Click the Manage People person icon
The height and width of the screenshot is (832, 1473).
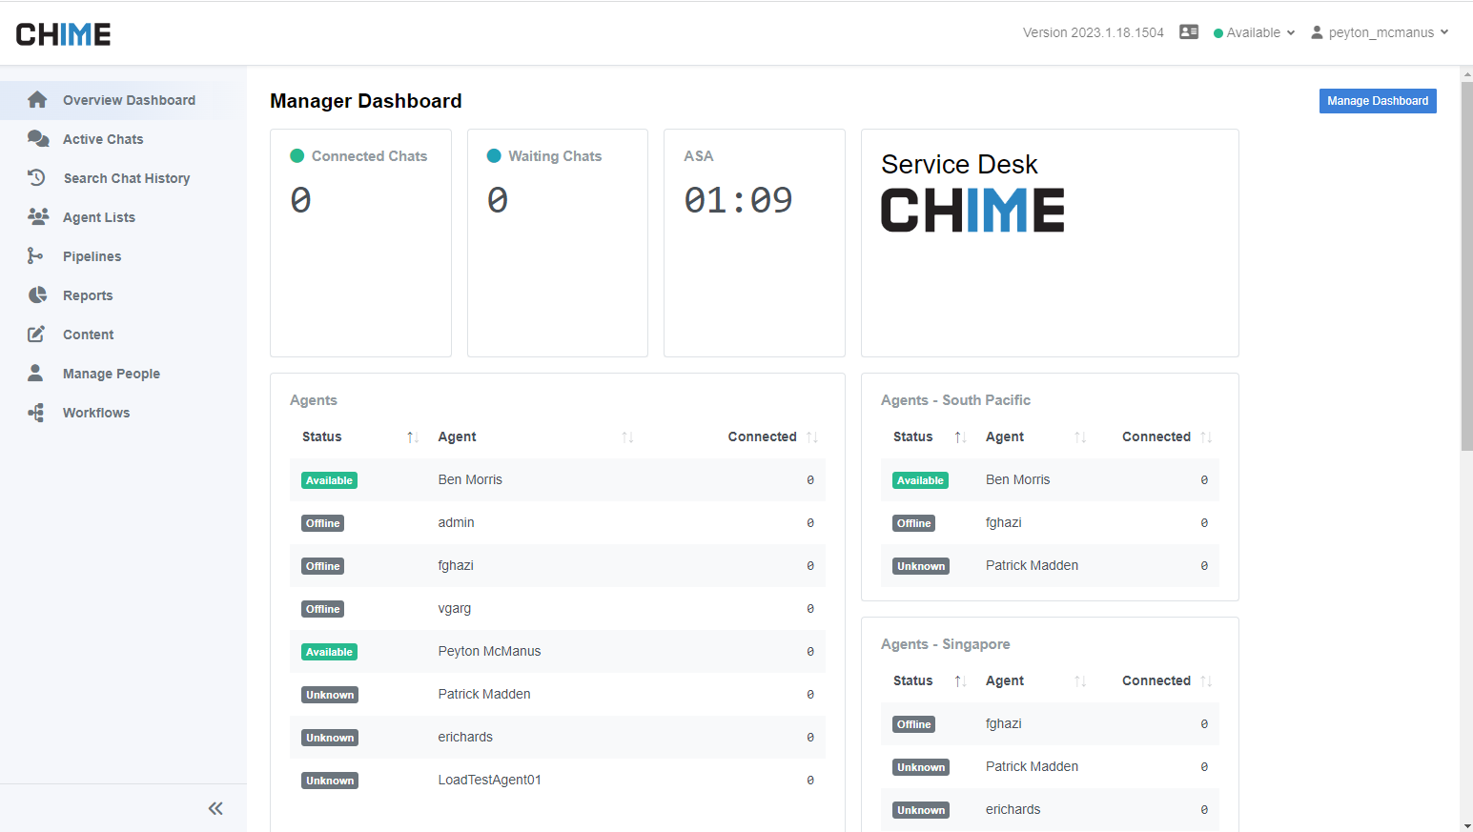coord(35,373)
